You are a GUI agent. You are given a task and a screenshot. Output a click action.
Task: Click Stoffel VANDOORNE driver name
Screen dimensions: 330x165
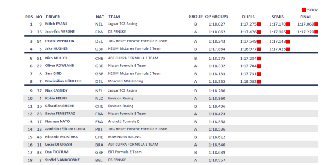[x=62, y=160]
